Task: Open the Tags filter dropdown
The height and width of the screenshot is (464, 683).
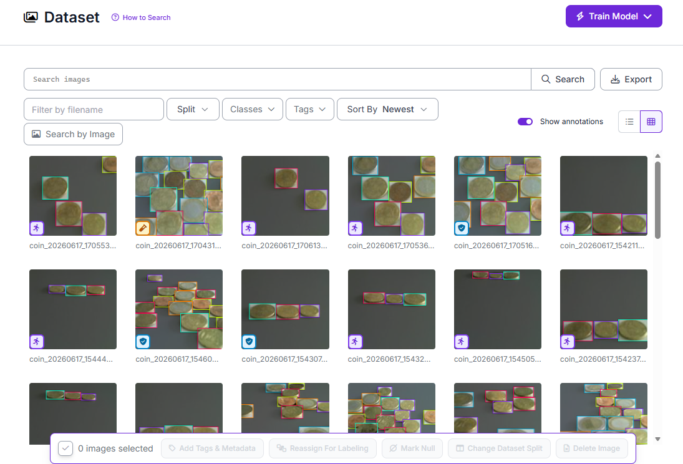Action: pyautogui.click(x=310, y=109)
